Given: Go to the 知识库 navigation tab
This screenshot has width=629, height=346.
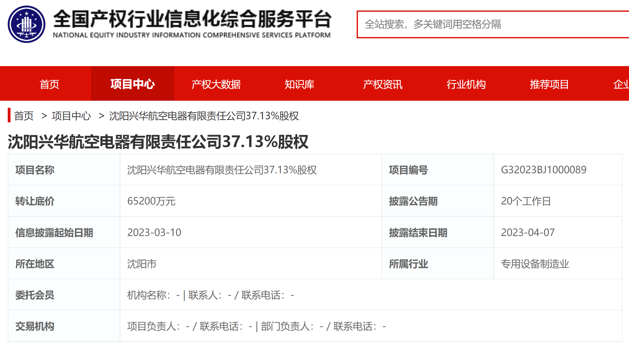Looking at the screenshot, I should [300, 84].
